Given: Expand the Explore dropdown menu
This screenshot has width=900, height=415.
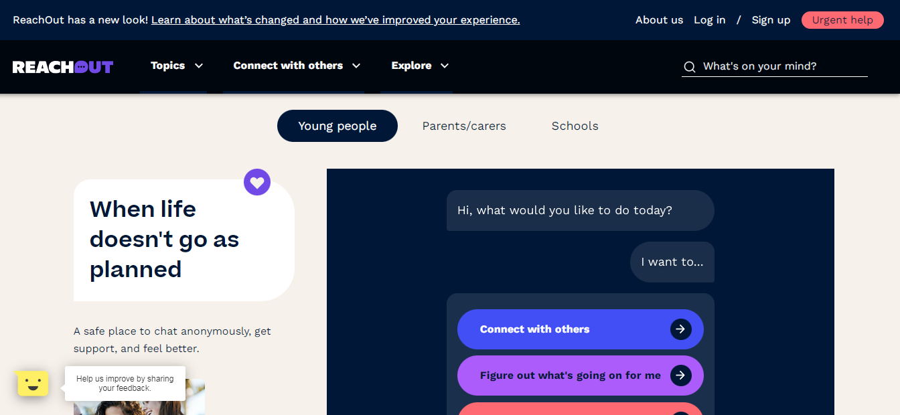Looking at the screenshot, I should 420,66.
